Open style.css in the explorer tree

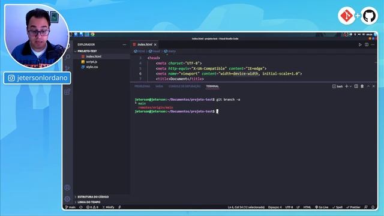click(92, 67)
